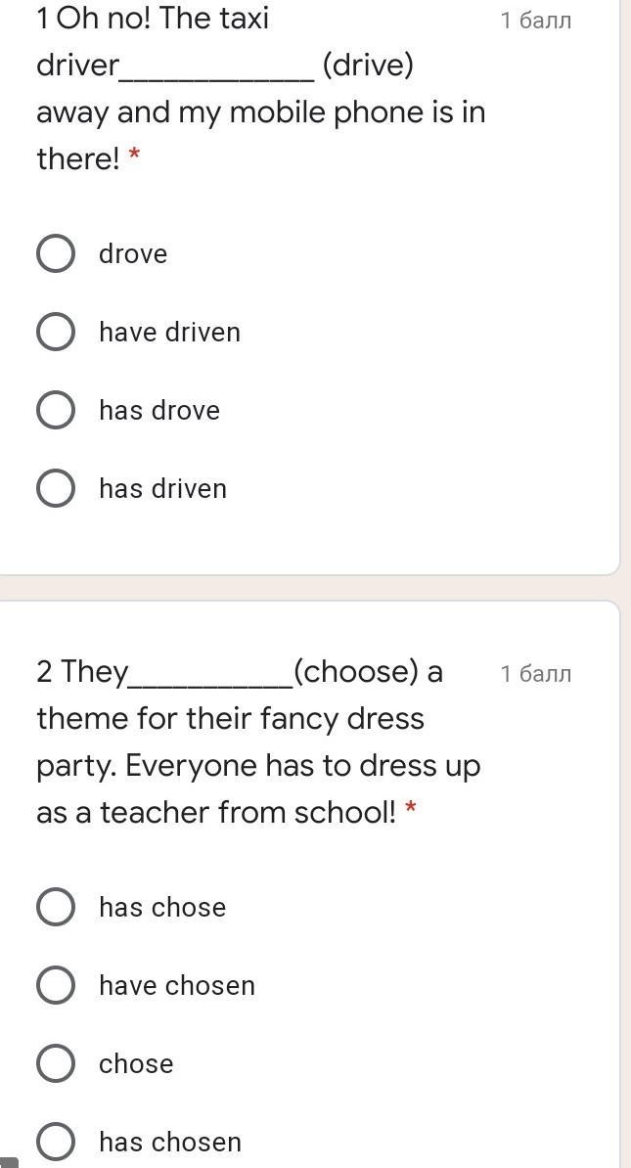The width and height of the screenshot is (631, 1168).
Task: Choose the 'have driven' radio option
Action: 56,332
